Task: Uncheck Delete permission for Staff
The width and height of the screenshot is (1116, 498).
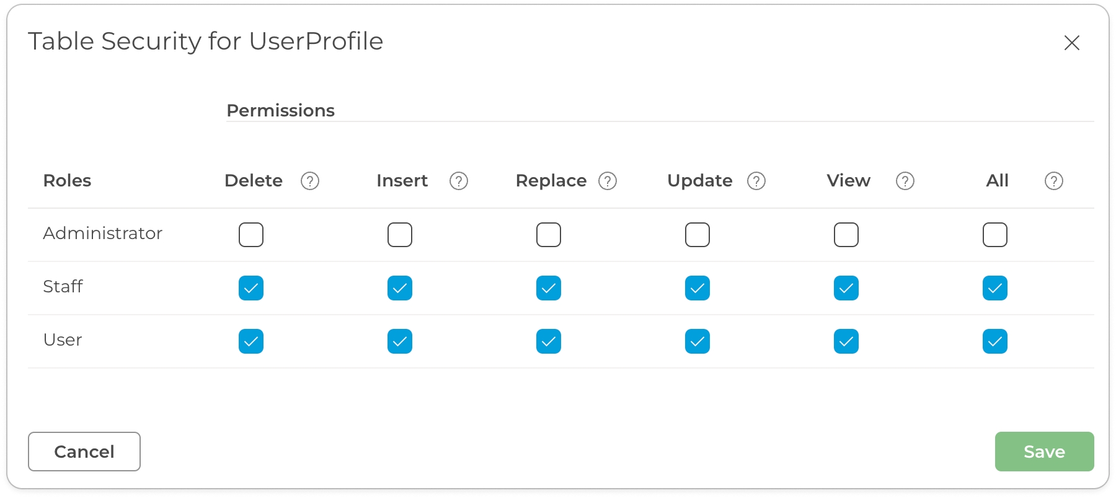Action: [x=251, y=288]
